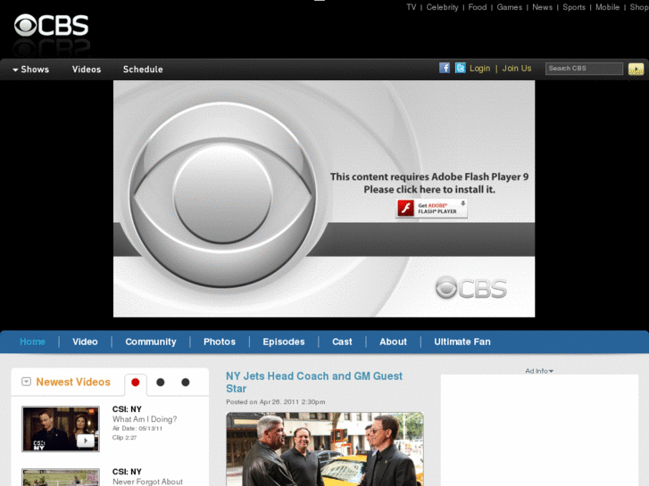Click the NY Jets guest star article photo
This screenshot has width=649, height=486.
[325, 449]
